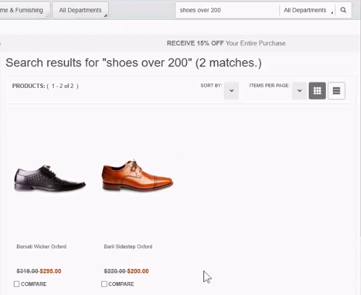Click the search field containing shoes over 200

coord(227,10)
